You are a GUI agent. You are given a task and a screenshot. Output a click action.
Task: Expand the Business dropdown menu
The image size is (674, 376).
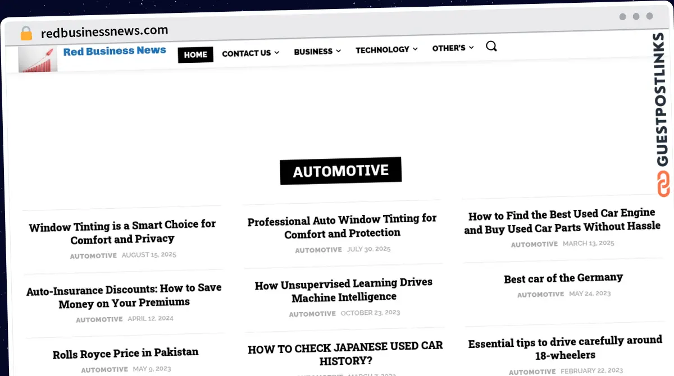317,51
